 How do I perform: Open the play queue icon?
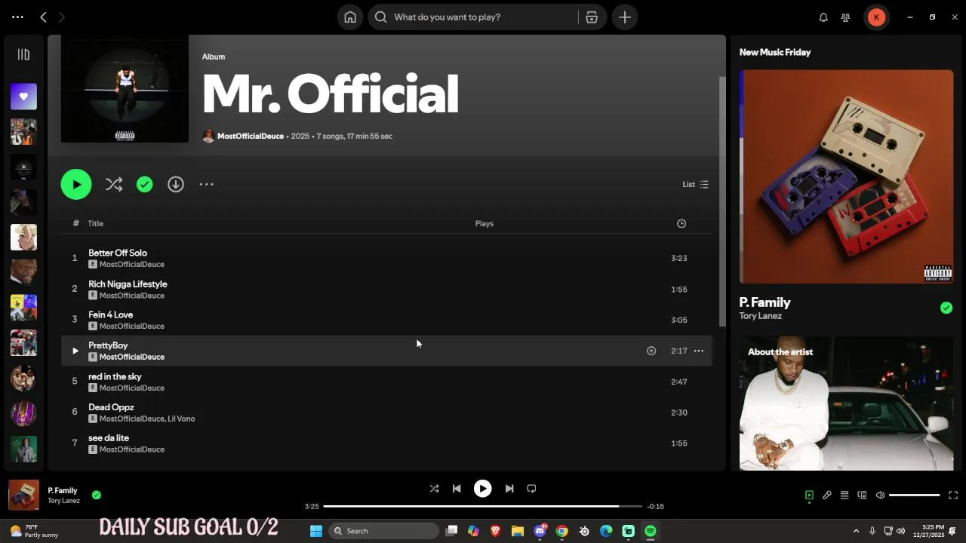(844, 495)
